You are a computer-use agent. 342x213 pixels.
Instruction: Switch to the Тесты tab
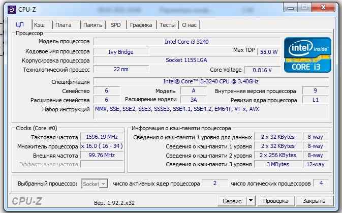pyautogui.click(x=168, y=25)
